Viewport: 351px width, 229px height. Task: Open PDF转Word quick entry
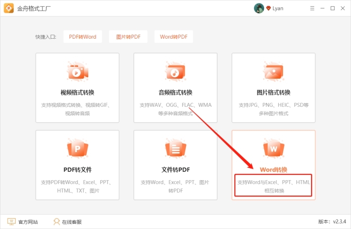pyautogui.click(x=82, y=36)
